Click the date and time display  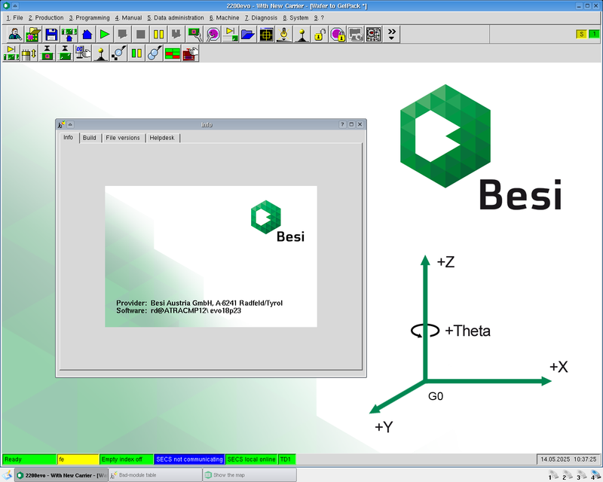point(568,459)
